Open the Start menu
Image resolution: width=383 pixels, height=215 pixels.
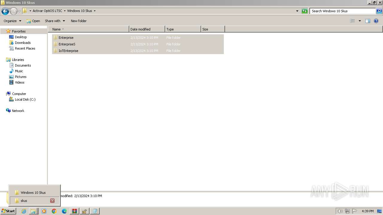pyautogui.click(x=8, y=211)
